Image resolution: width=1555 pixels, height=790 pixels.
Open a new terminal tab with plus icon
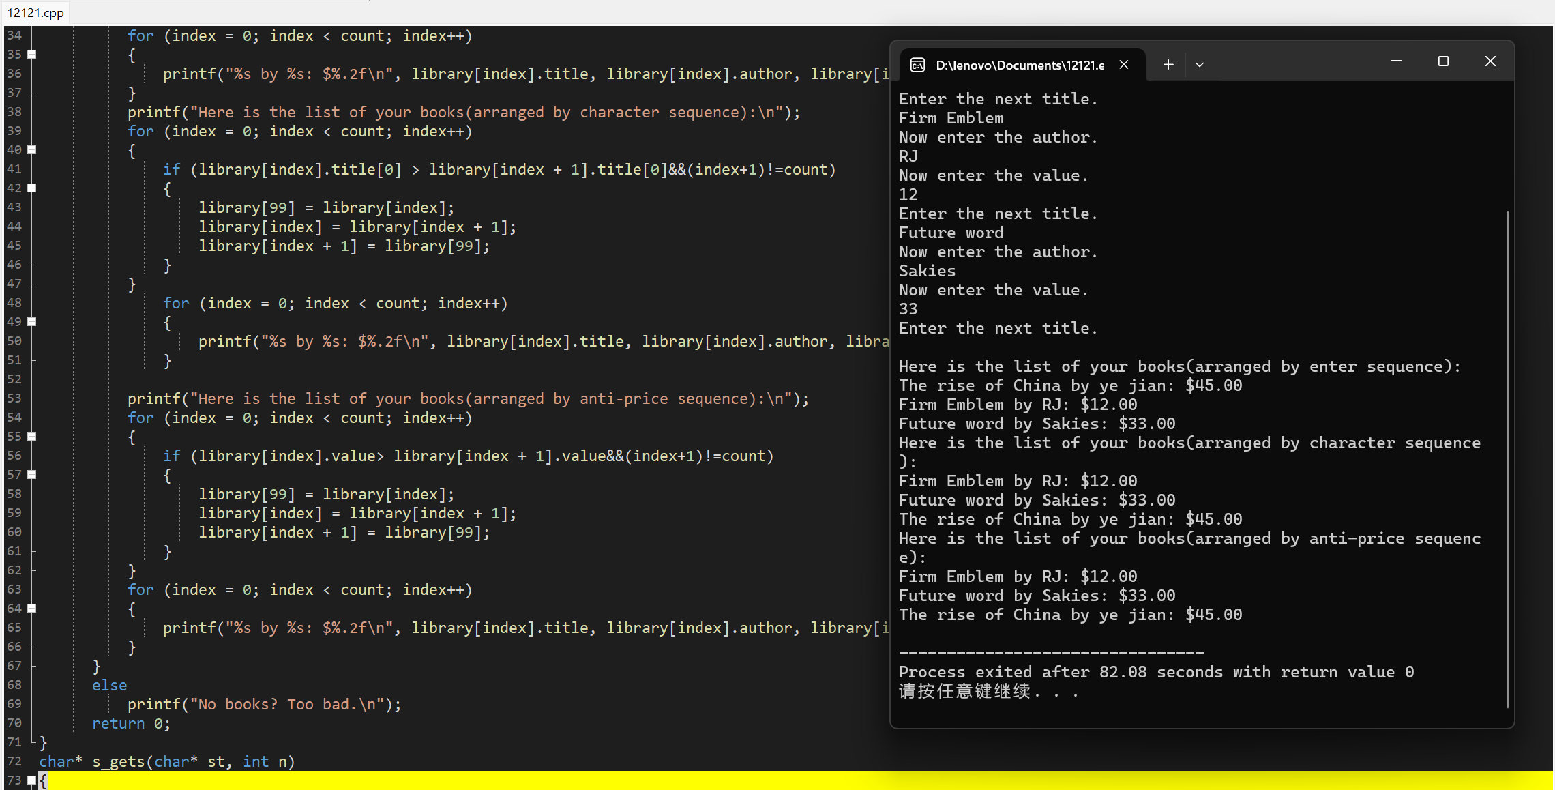point(1168,64)
